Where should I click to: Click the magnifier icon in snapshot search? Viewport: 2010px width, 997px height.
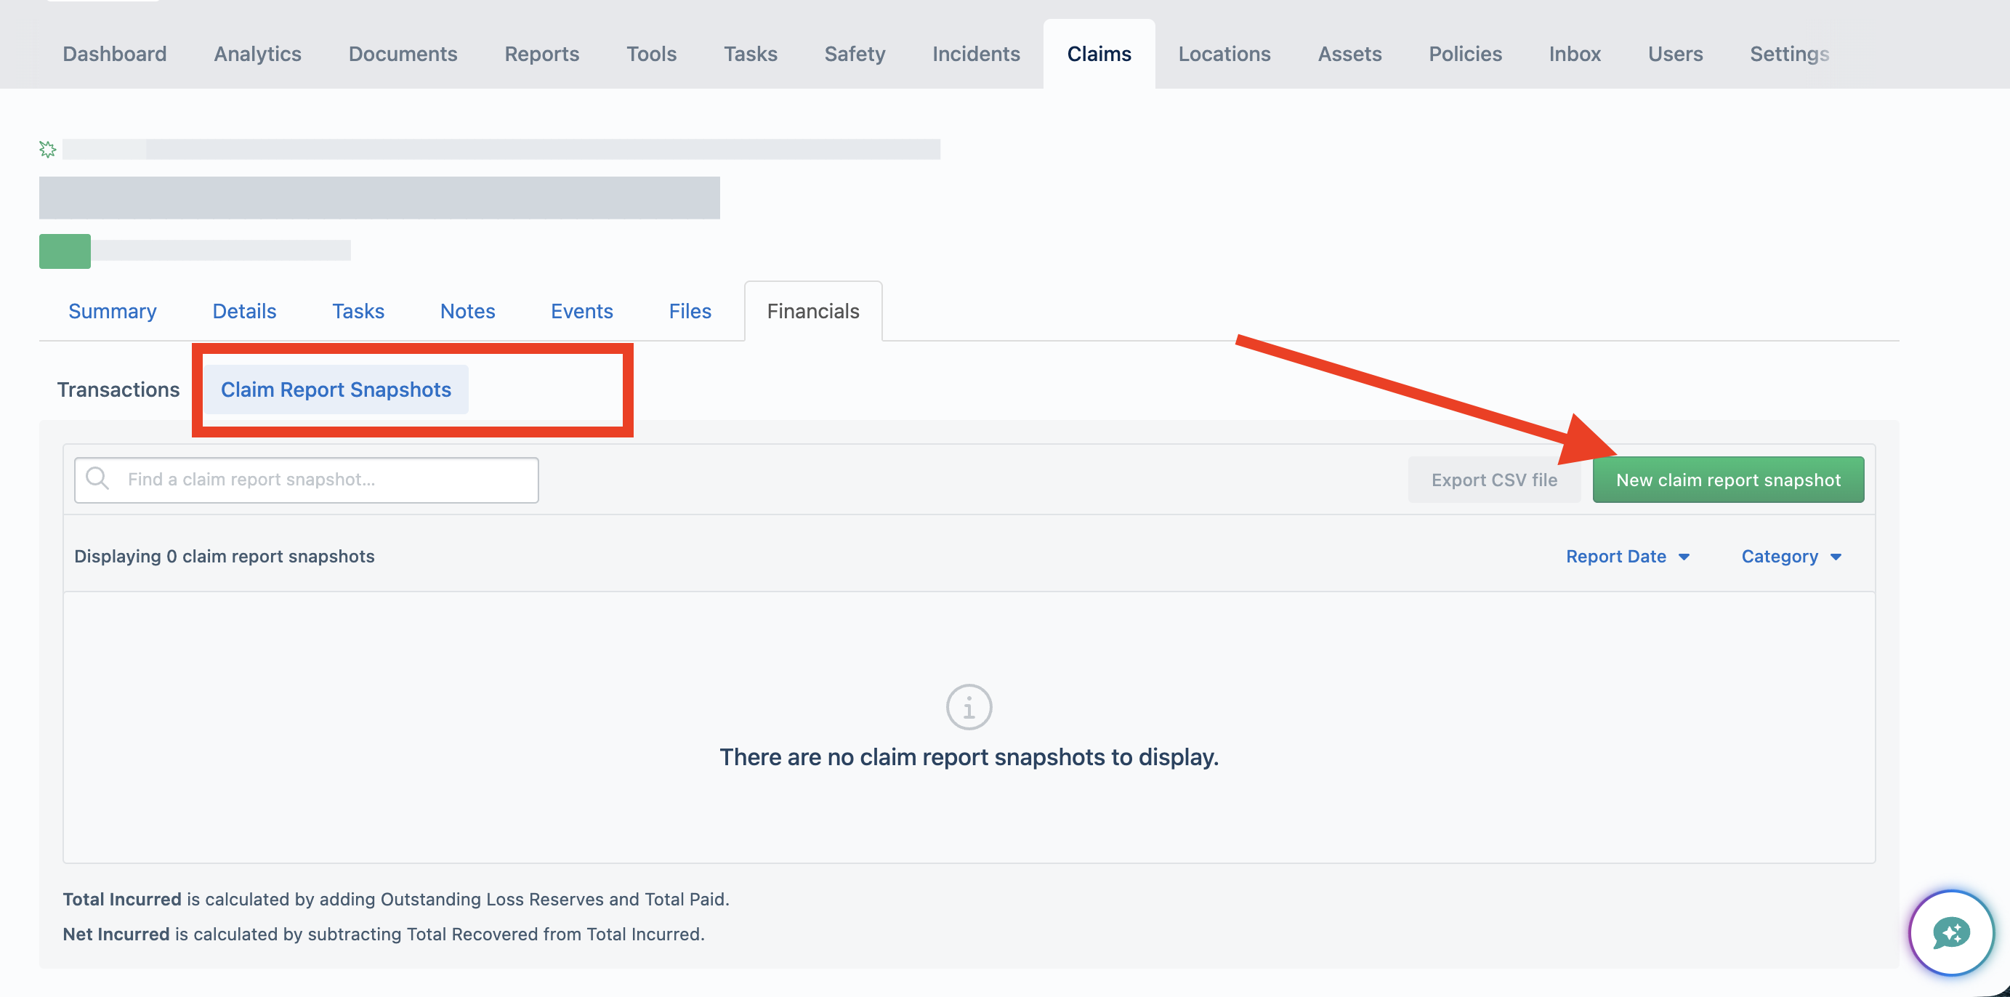[97, 478]
